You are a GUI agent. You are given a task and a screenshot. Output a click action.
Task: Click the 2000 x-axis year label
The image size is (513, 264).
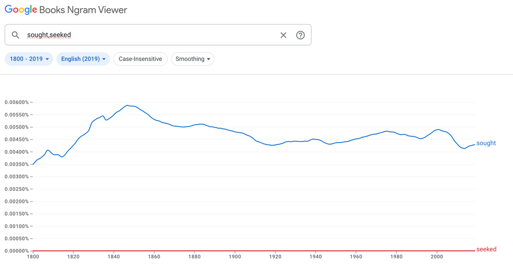pos(437,257)
